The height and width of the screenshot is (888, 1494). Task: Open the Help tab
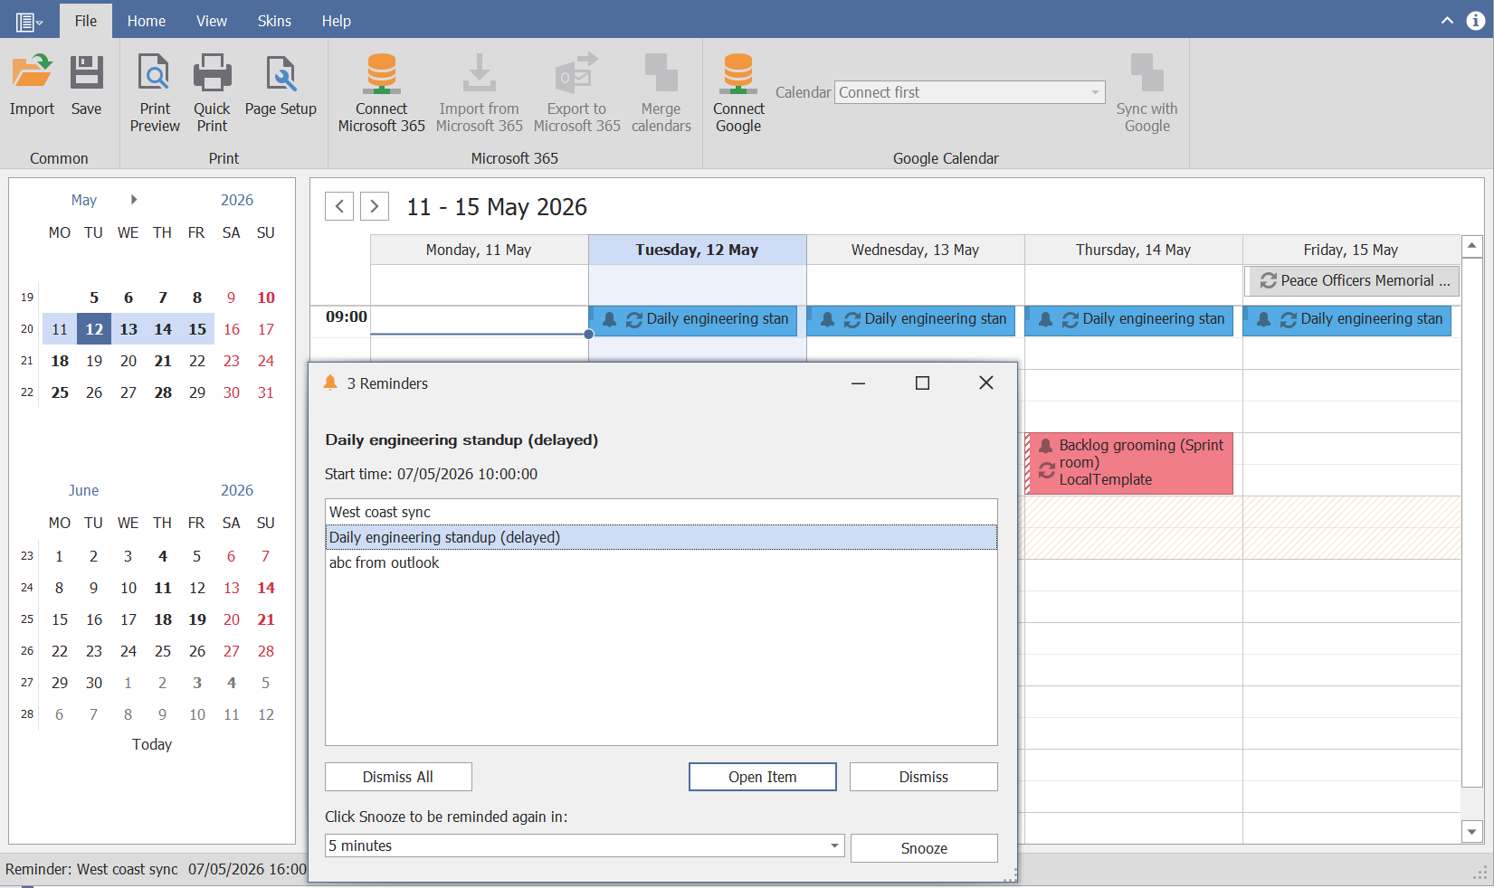336,21
